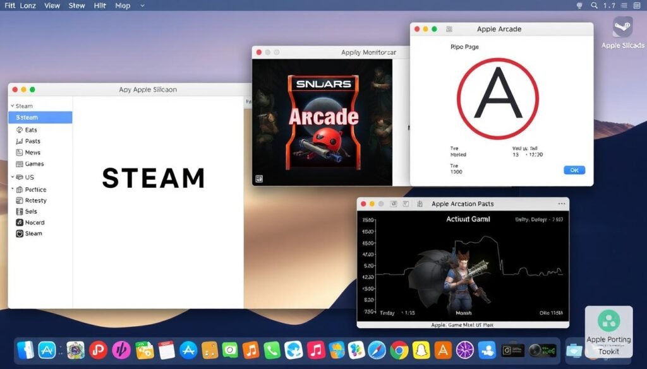Click OK in the Apple Arcade dialog

click(x=574, y=170)
